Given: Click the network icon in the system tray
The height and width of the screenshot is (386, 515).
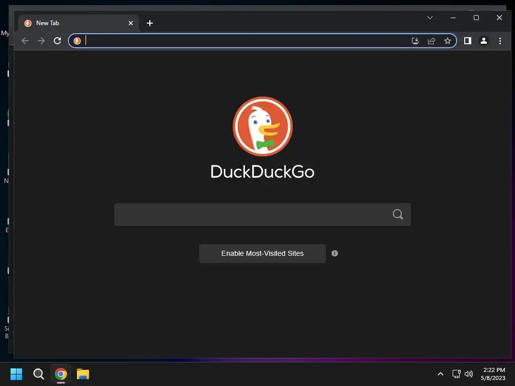Looking at the screenshot, I should 456,374.
